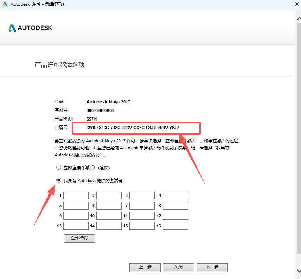This screenshot has height=279, width=301.
Task: Click activation code field 14
Action: 109,226
